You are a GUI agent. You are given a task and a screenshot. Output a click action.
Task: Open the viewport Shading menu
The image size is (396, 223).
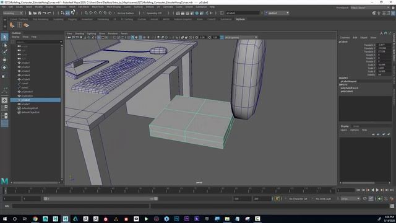click(79, 33)
